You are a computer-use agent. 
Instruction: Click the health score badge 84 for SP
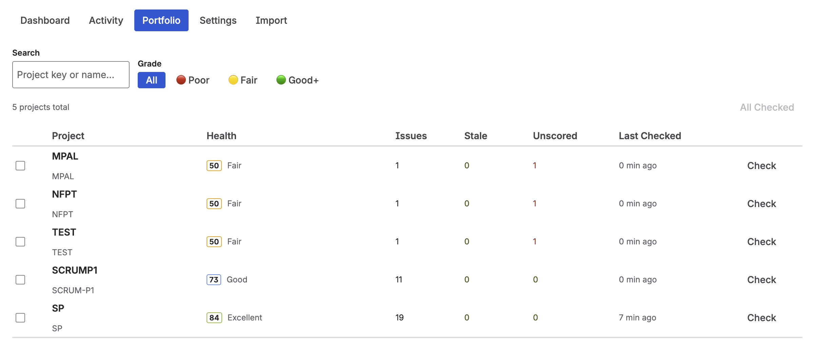[x=214, y=317]
